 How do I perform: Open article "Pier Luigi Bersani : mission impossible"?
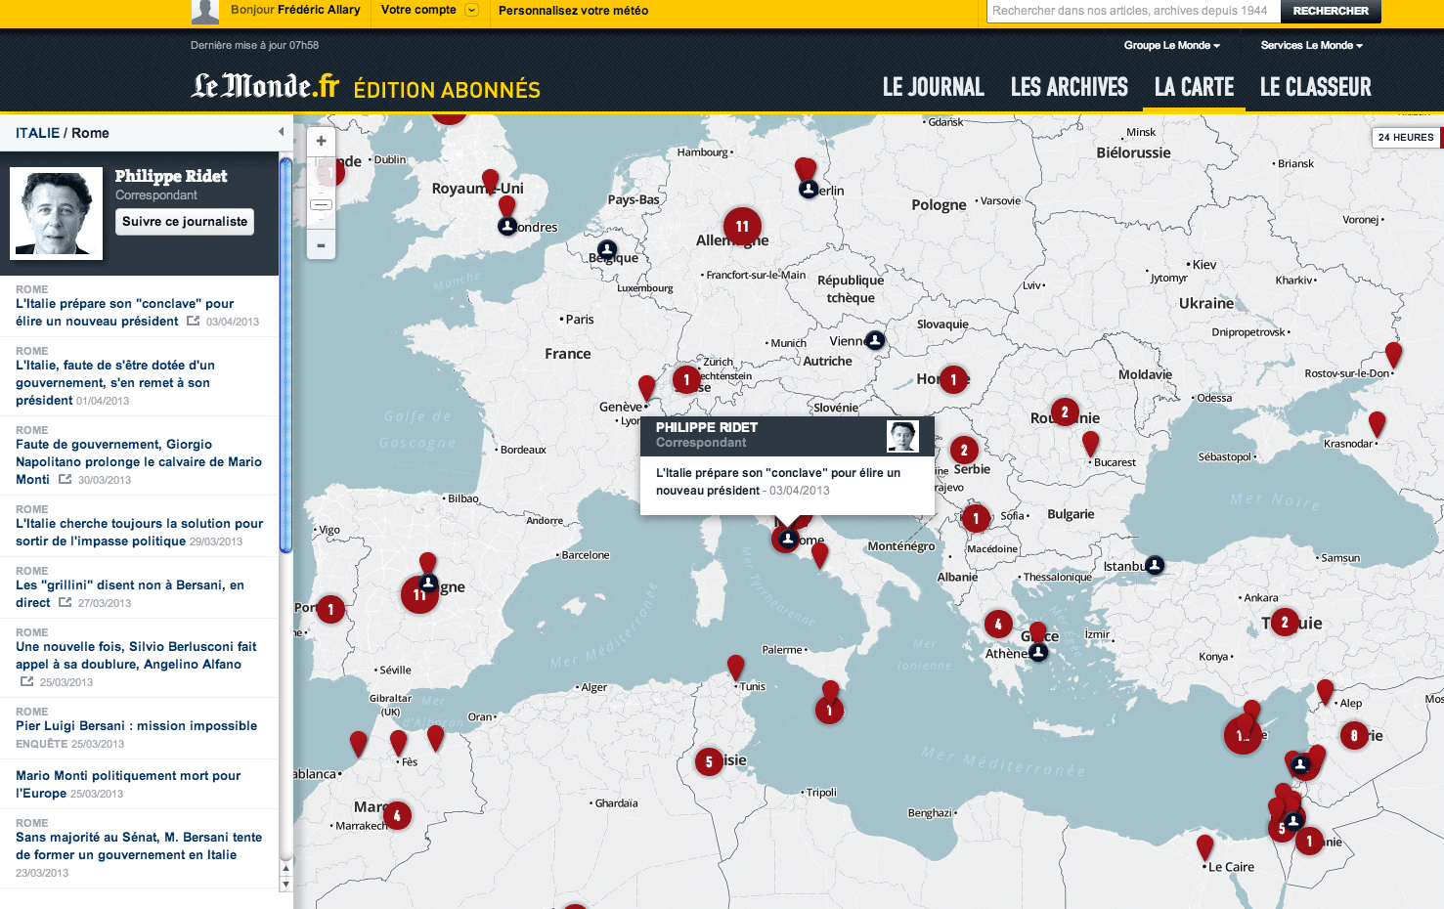point(136,726)
